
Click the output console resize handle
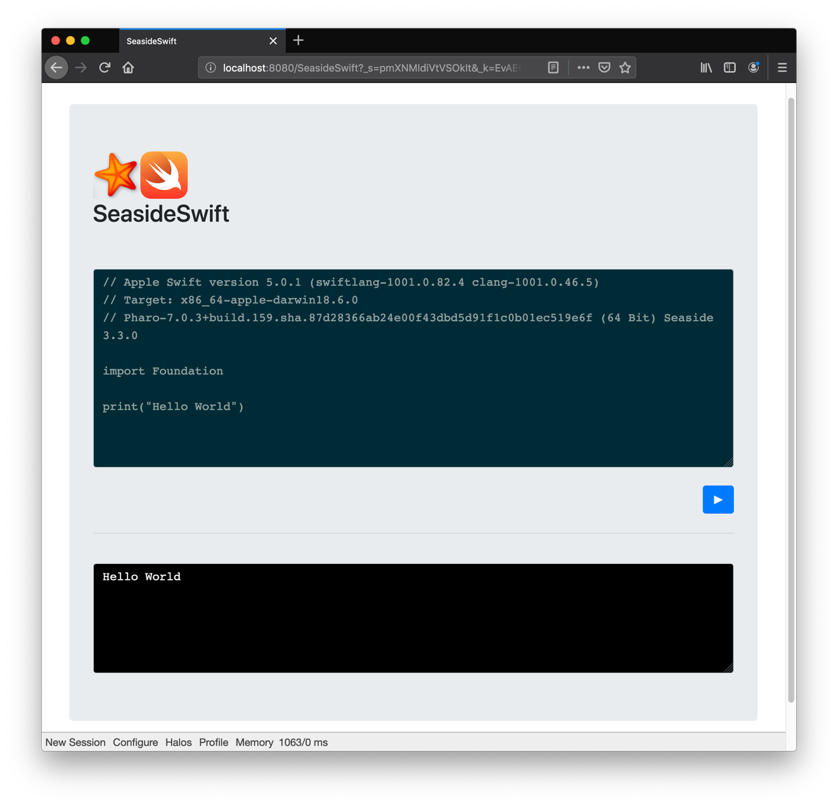pos(728,667)
